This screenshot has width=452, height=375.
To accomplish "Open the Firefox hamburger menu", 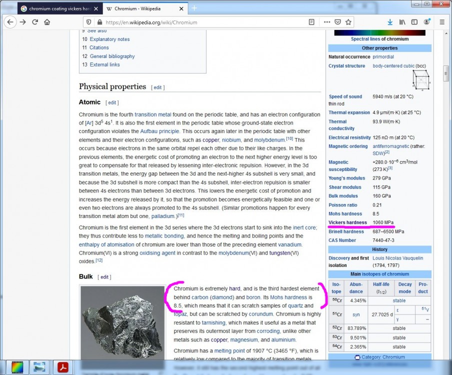I will [x=442, y=22].
